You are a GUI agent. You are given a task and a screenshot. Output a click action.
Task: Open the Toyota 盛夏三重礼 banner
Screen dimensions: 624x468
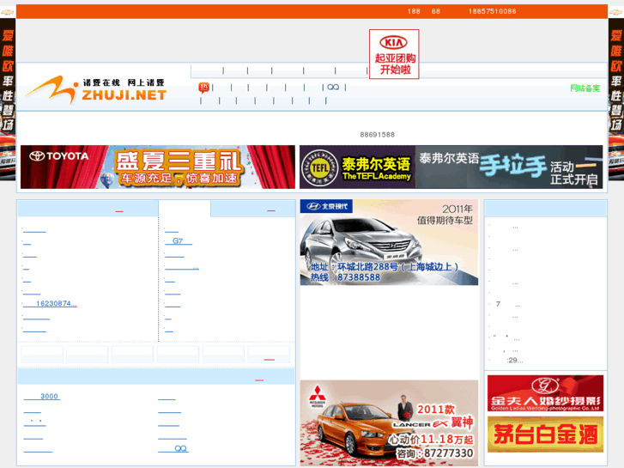click(158, 167)
